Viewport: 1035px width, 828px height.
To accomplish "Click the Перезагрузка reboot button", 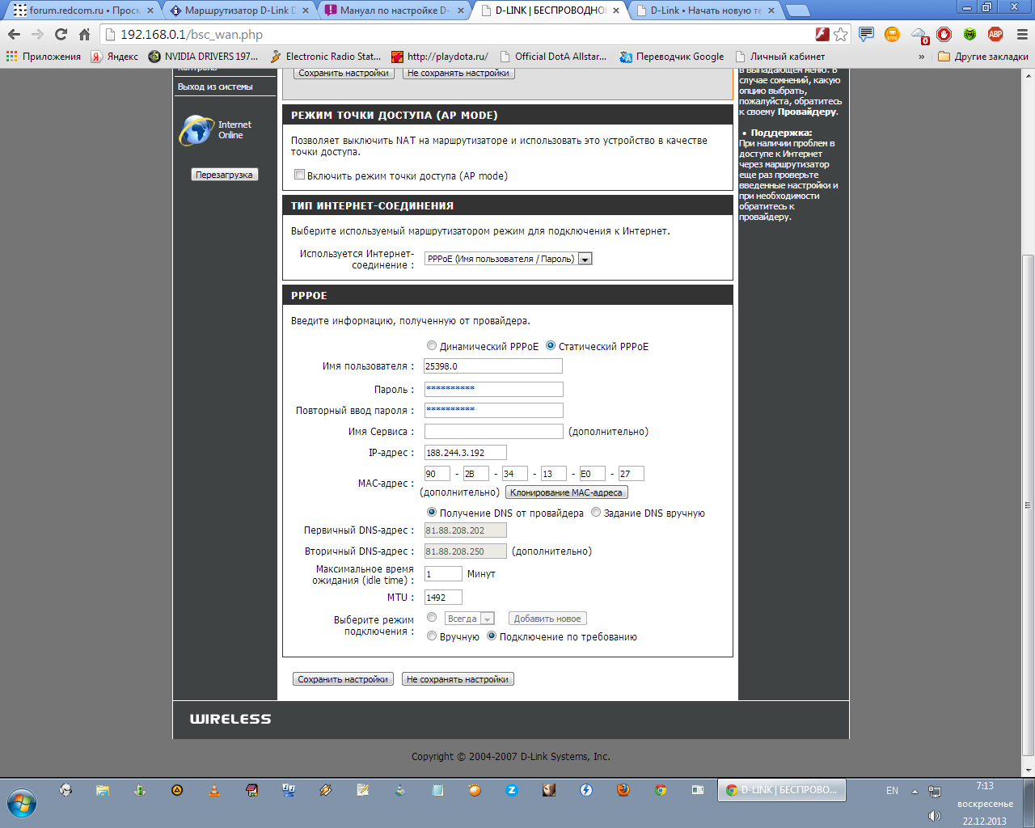I will click(x=224, y=175).
